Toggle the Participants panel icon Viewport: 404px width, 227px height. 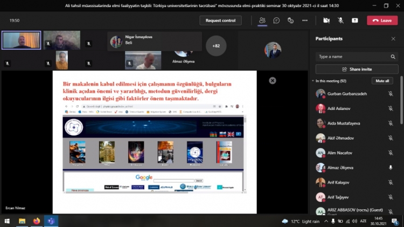pos(262,20)
